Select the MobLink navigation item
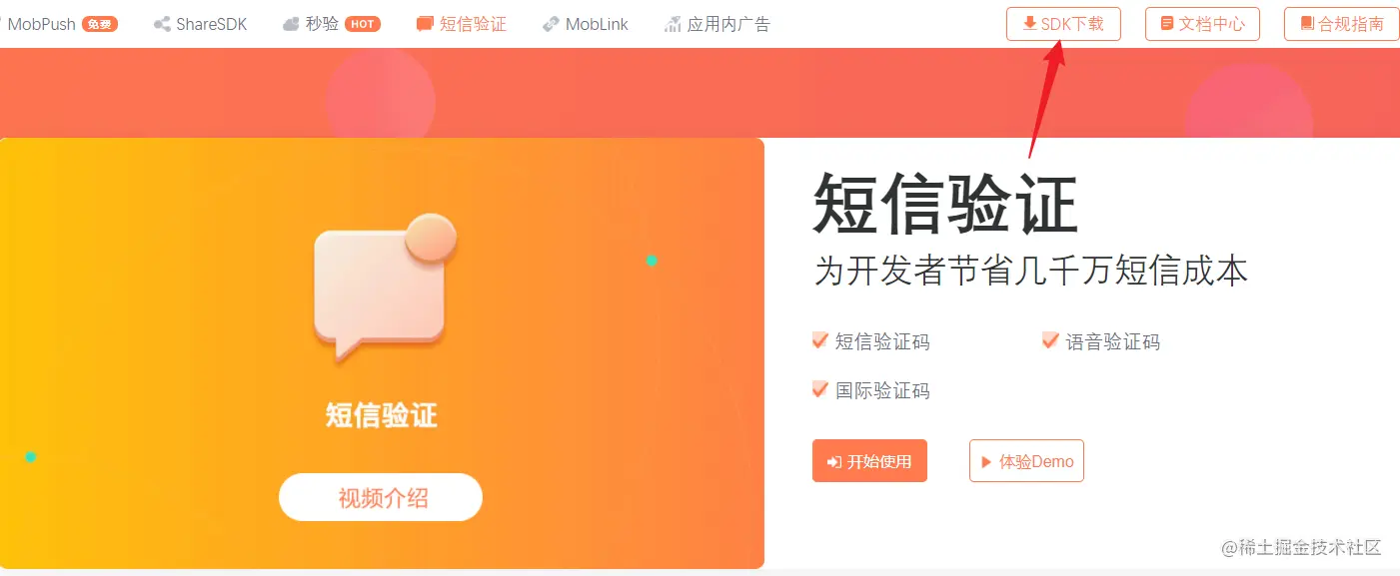The width and height of the screenshot is (1400, 576). (585, 24)
